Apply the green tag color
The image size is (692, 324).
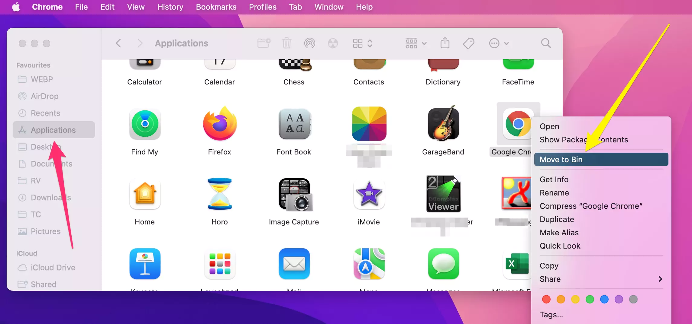click(590, 299)
